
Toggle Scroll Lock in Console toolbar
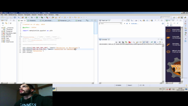click(x=137, y=42)
